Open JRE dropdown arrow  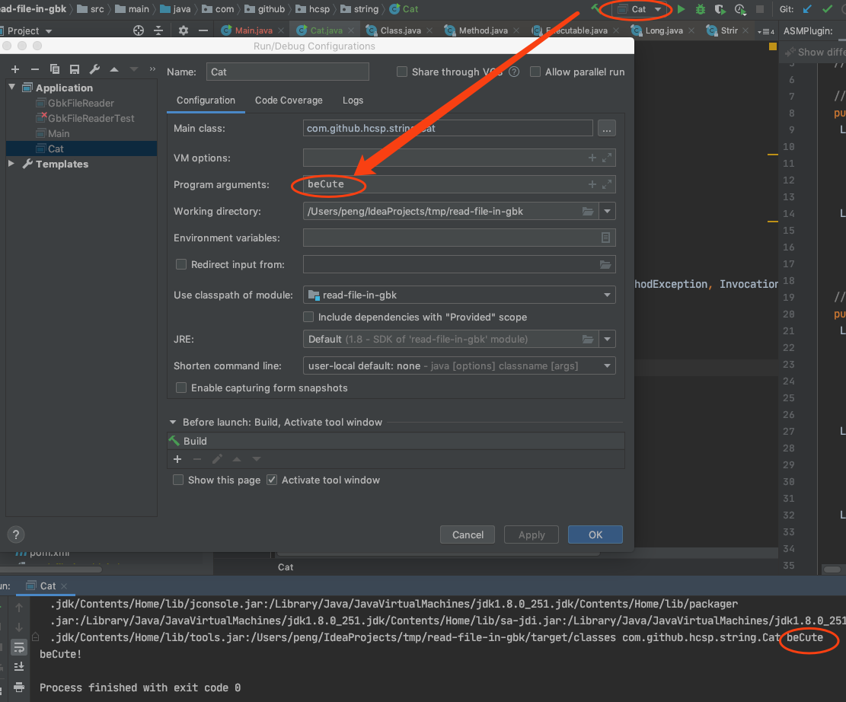coord(608,339)
